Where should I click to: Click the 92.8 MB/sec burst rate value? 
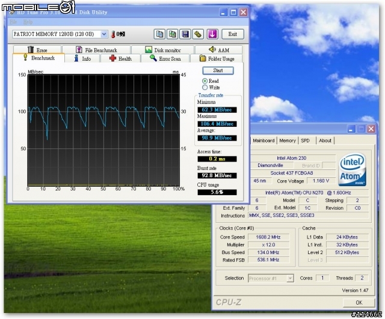217,175
